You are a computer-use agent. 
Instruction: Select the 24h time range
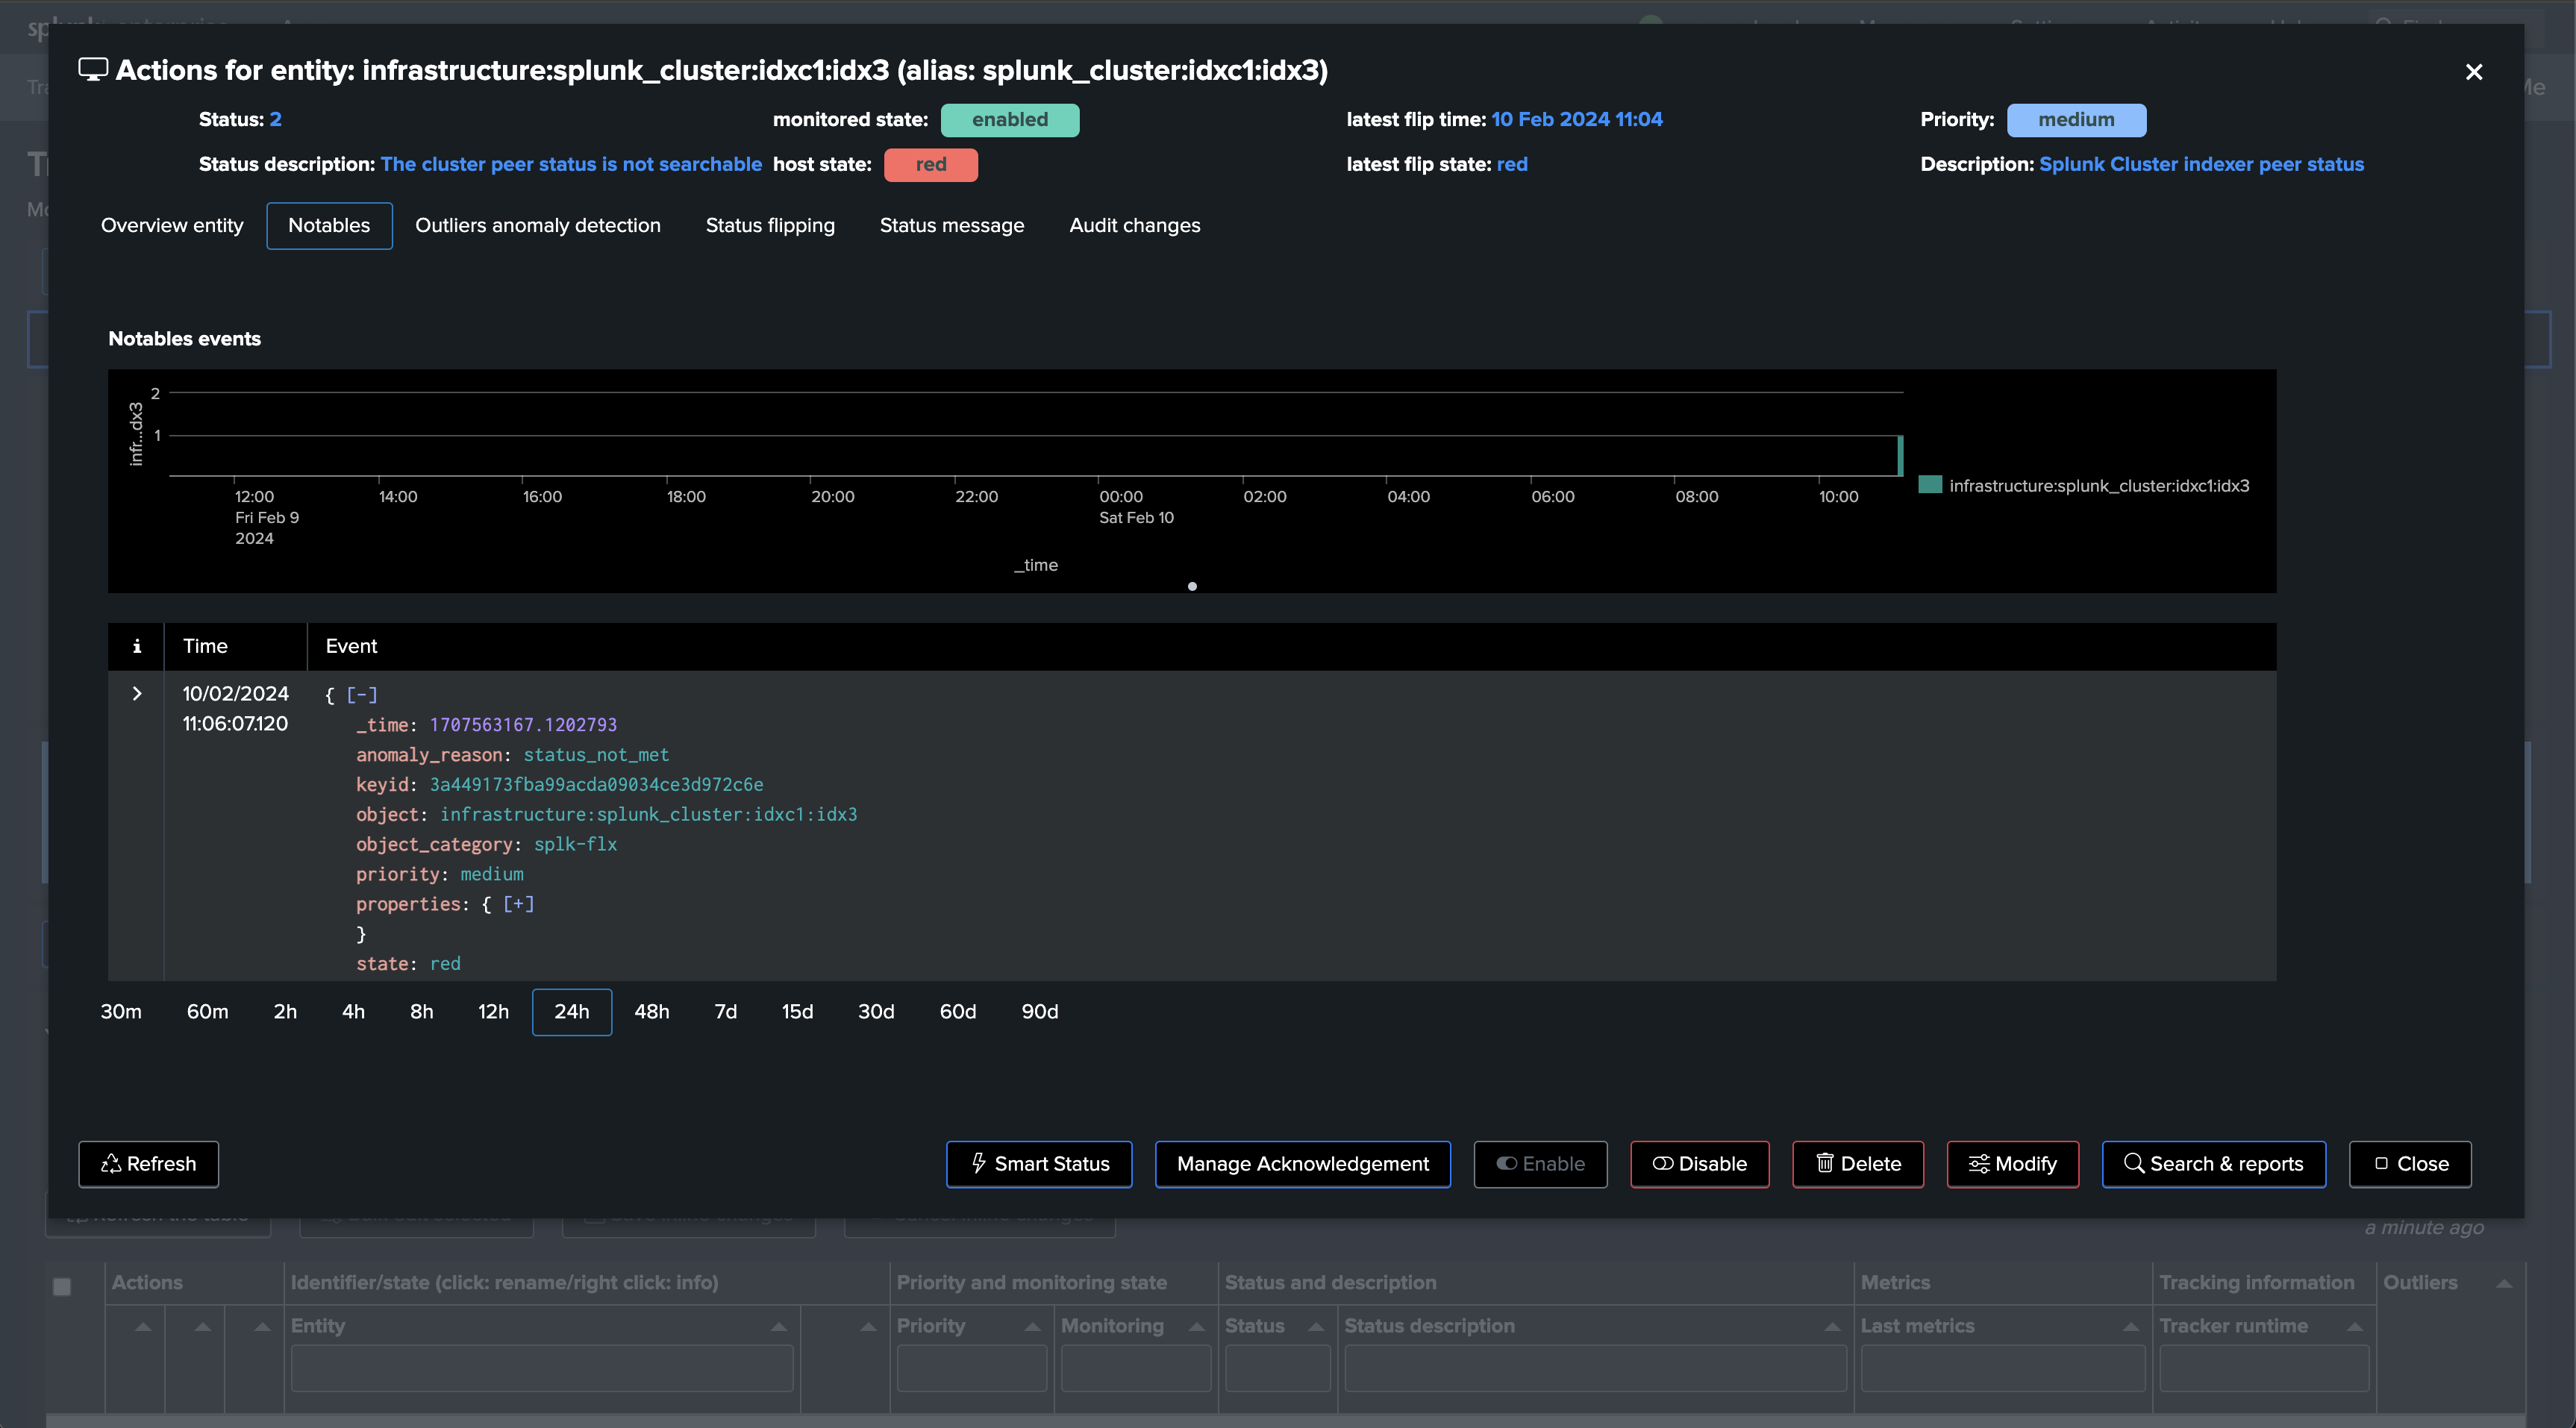click(x=572, y=1011)
